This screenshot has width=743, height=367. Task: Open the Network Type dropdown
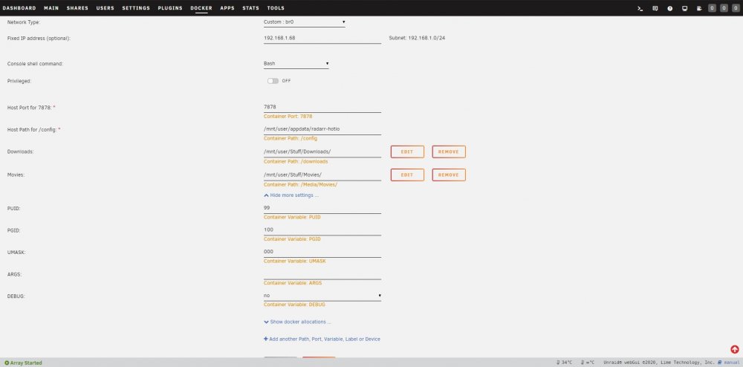(x=304, y=22)
